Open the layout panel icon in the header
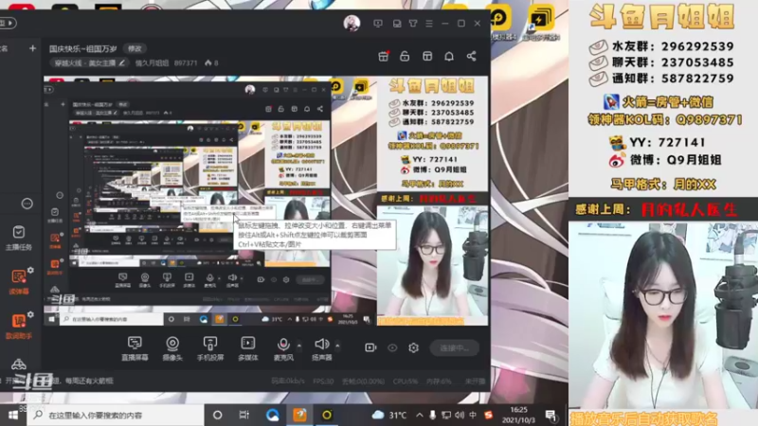This screenshot has height=426, width=758. click(427, 56)
